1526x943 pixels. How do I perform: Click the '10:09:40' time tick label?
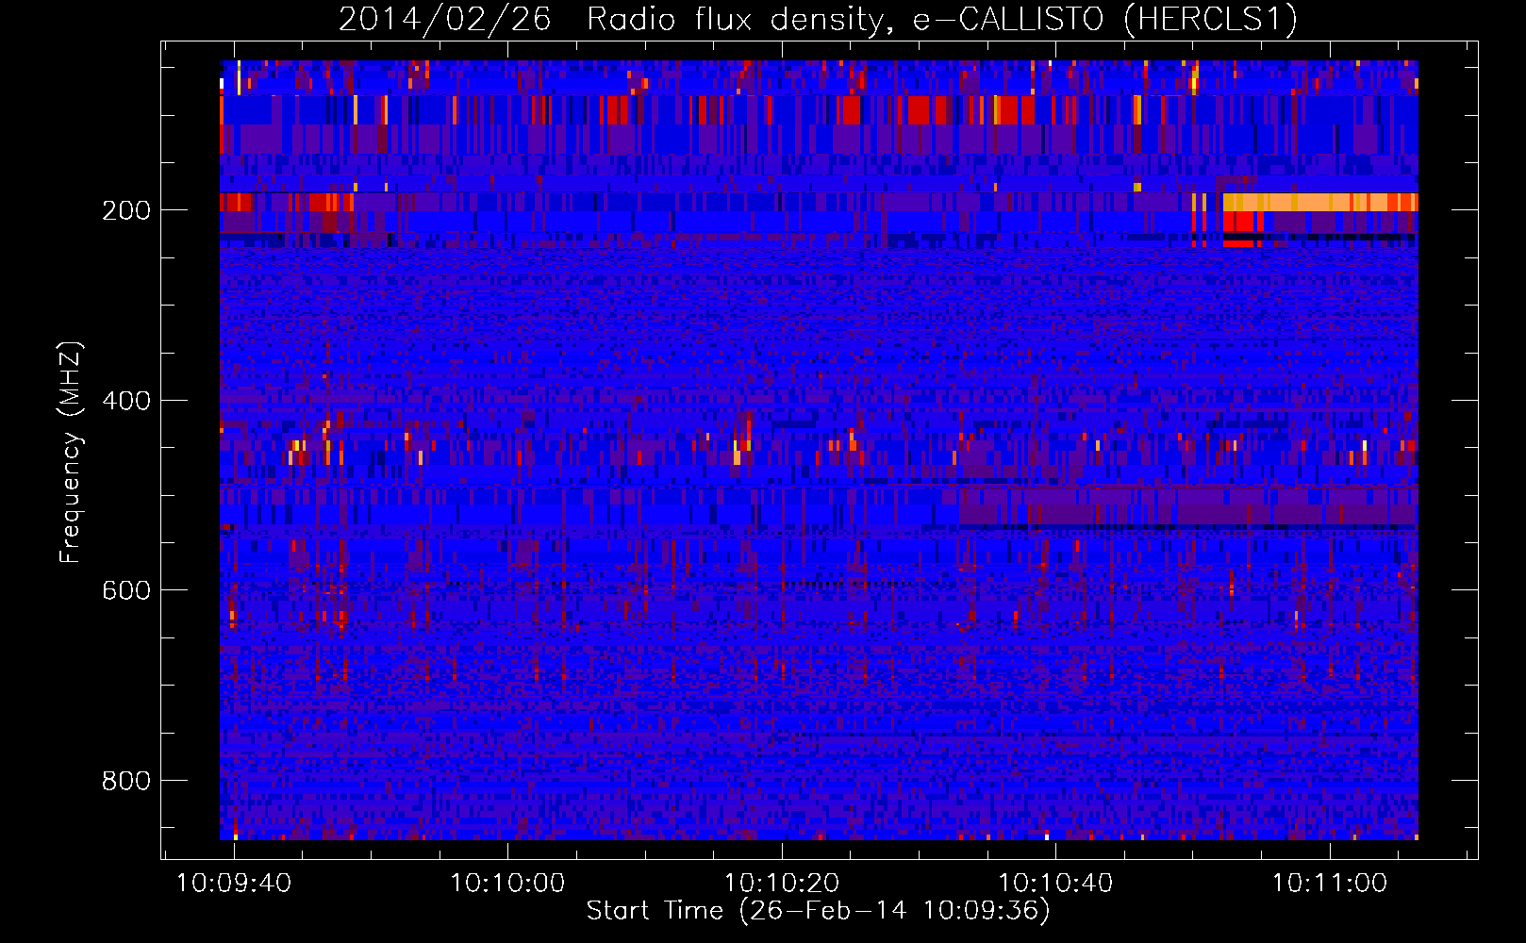pyautogui.click(x=234, y=883)
